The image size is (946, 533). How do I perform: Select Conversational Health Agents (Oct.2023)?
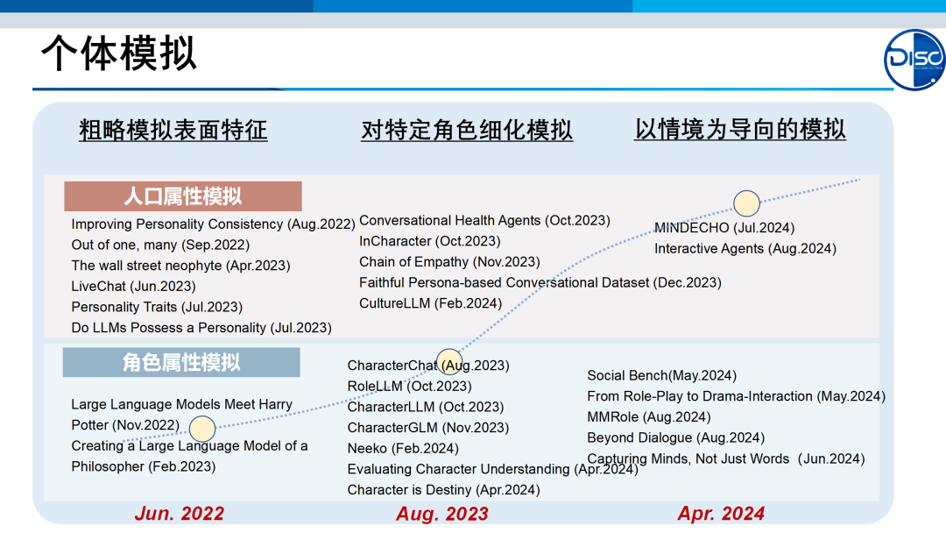[x=484, y=220]
